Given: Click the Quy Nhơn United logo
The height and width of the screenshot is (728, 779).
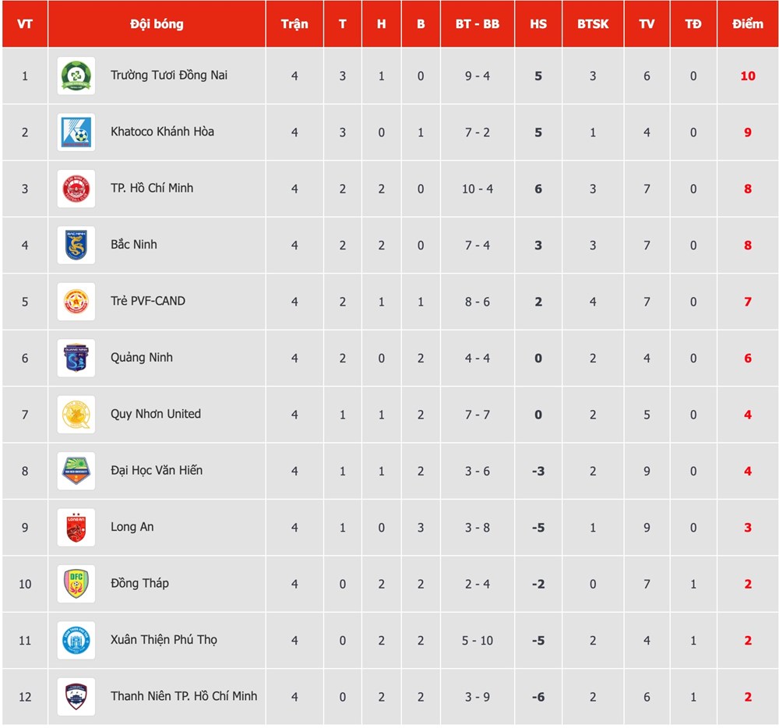Looking at the screenshot, I should pyautogui.click(x=76, y=415).
